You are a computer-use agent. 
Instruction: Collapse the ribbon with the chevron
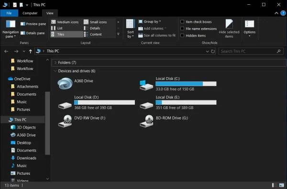pyautogui.click(x=276, y=13)
